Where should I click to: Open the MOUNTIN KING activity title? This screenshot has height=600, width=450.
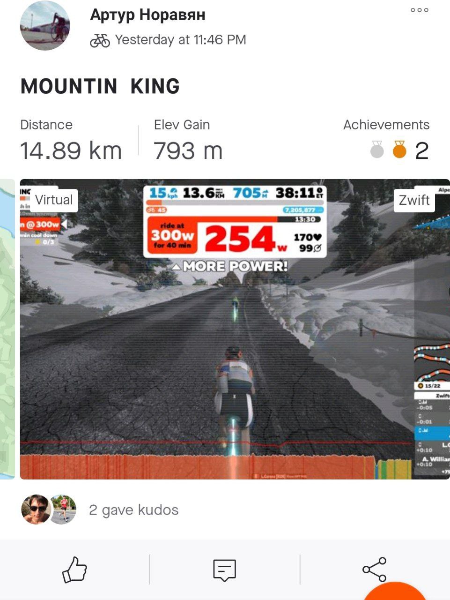(x=100, y=86)
